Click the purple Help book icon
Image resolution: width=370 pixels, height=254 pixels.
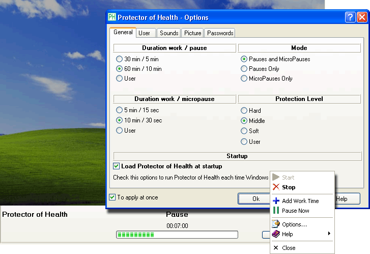click(x=276, y=234)
